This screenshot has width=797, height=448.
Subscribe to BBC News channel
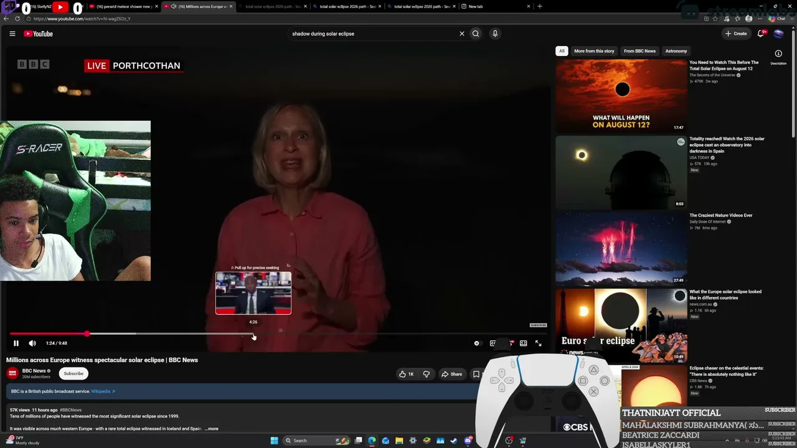73,373
